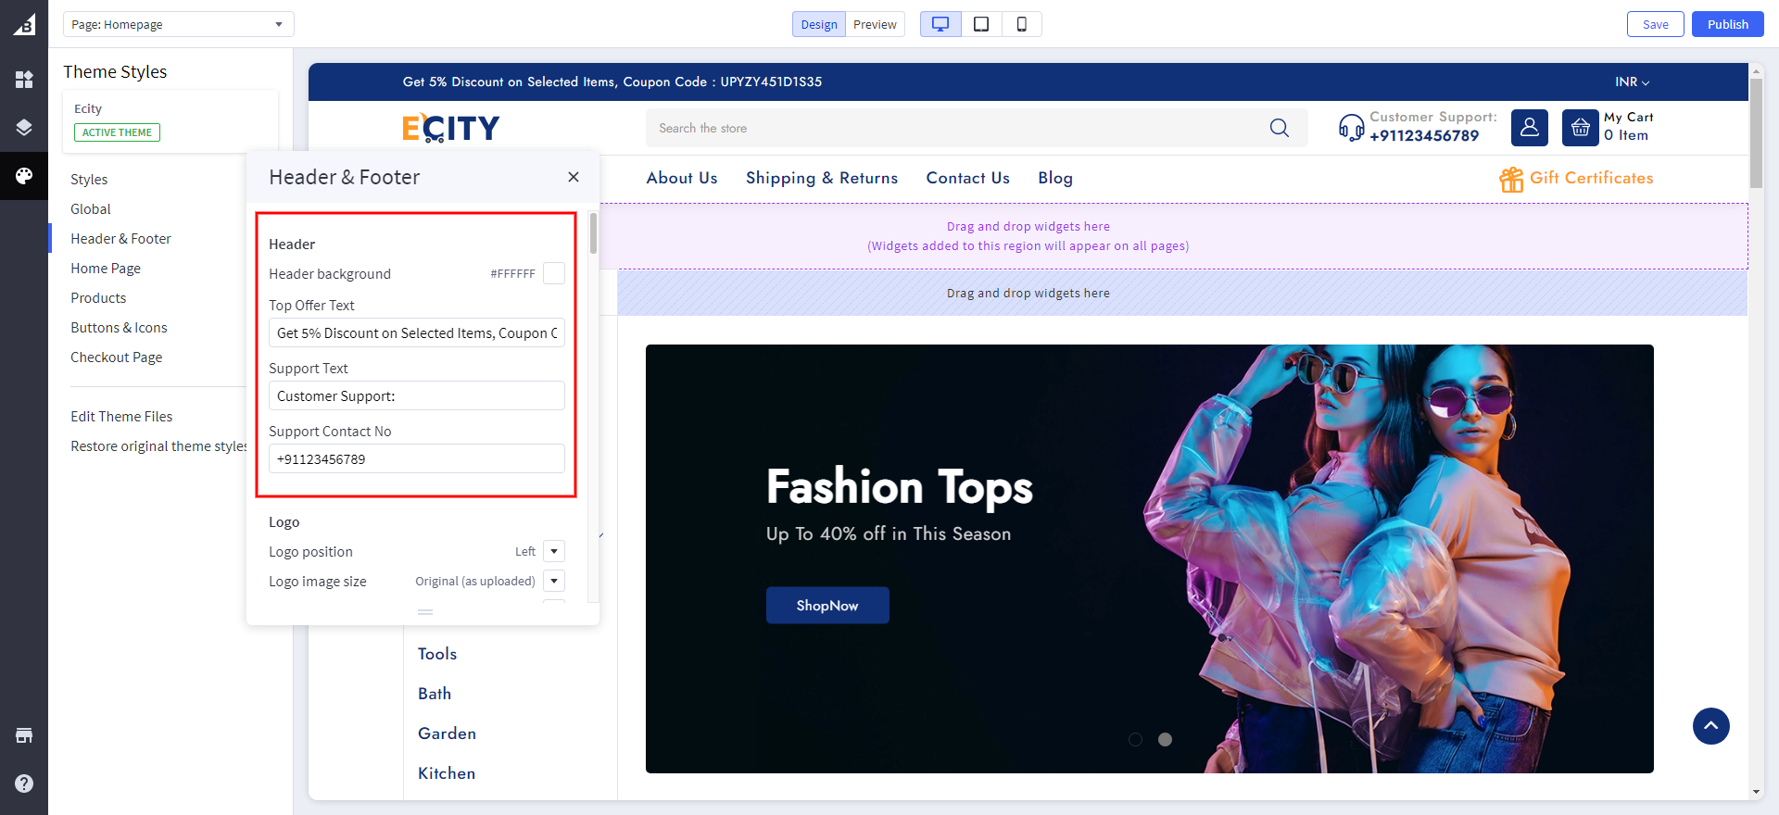Toggle Design mode

(x=819, y=24)
